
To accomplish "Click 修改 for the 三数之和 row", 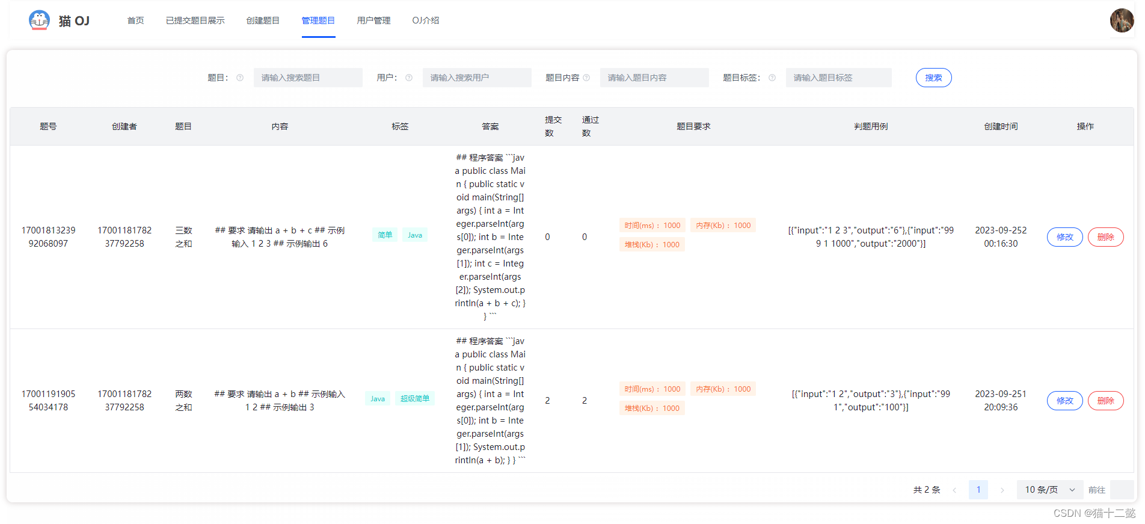I will [x=1064, y=237].
